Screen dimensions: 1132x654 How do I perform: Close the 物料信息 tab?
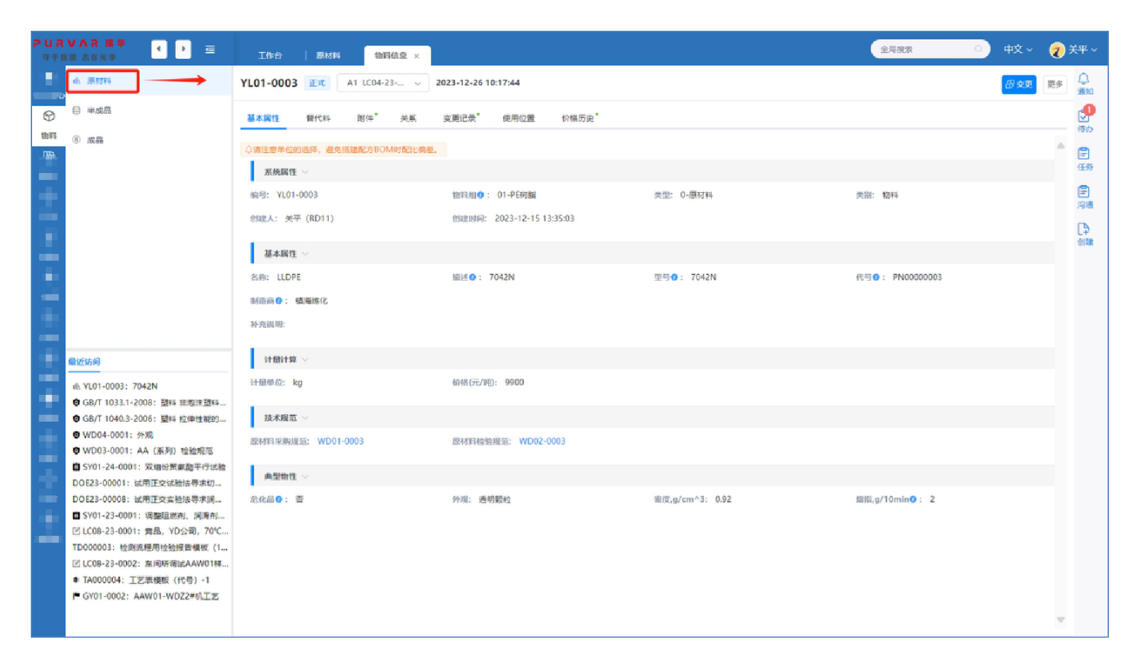pos(417,56)
